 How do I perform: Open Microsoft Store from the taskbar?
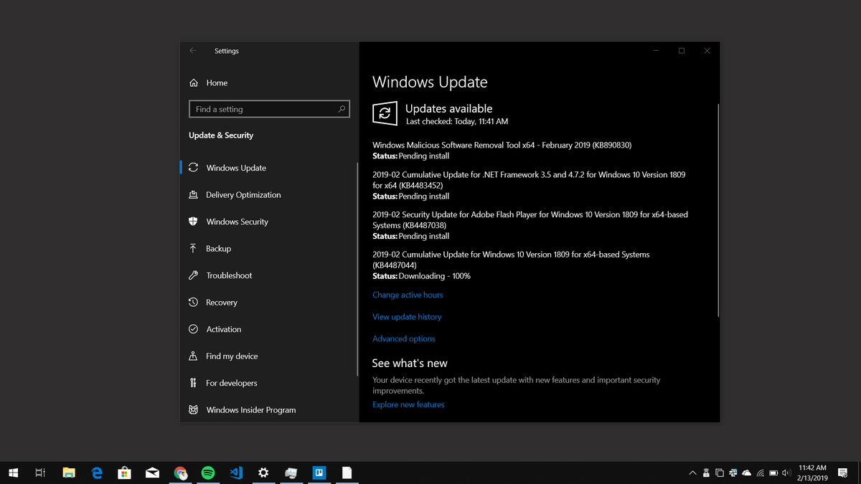pos(124,473)
